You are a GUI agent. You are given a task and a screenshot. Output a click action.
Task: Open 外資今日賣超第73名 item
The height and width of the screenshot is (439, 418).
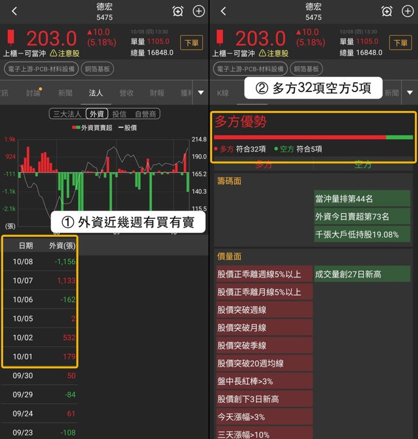pyautogui.click(x=363, y=216)
